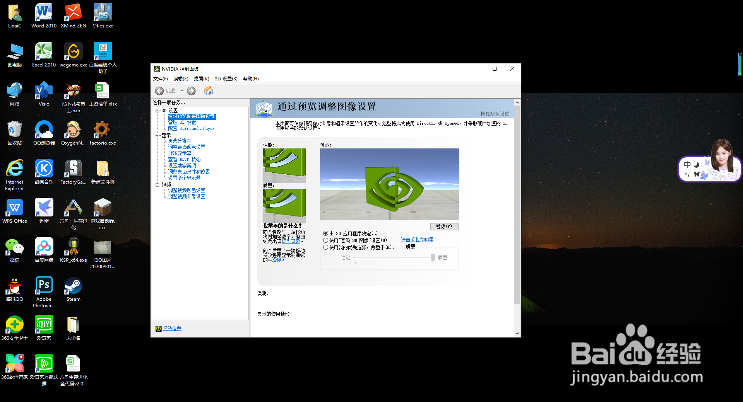
Task: Open 调整视频图像设置 task
Action: tap(187, 196)
